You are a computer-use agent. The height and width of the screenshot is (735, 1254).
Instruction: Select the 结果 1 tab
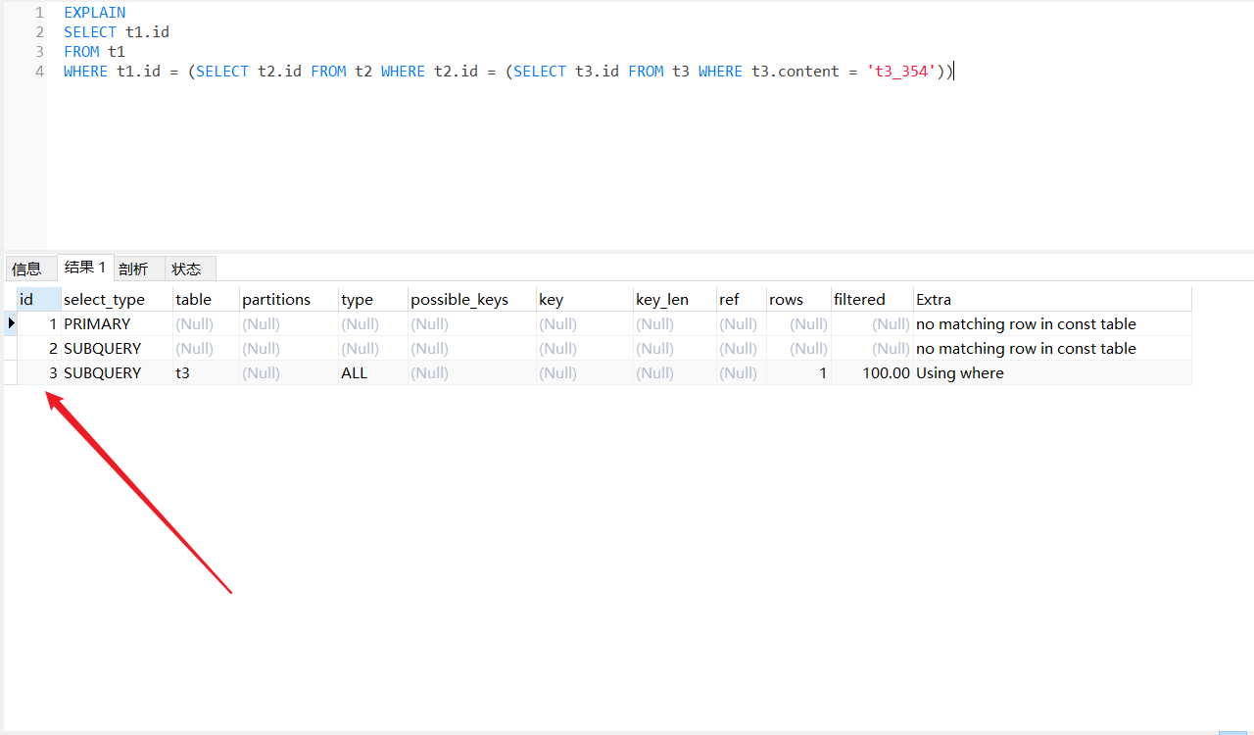84,267
